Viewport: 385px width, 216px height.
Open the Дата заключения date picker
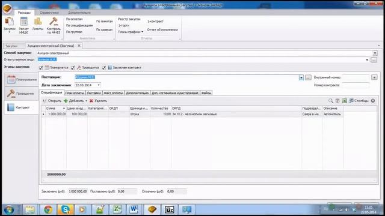99,85
